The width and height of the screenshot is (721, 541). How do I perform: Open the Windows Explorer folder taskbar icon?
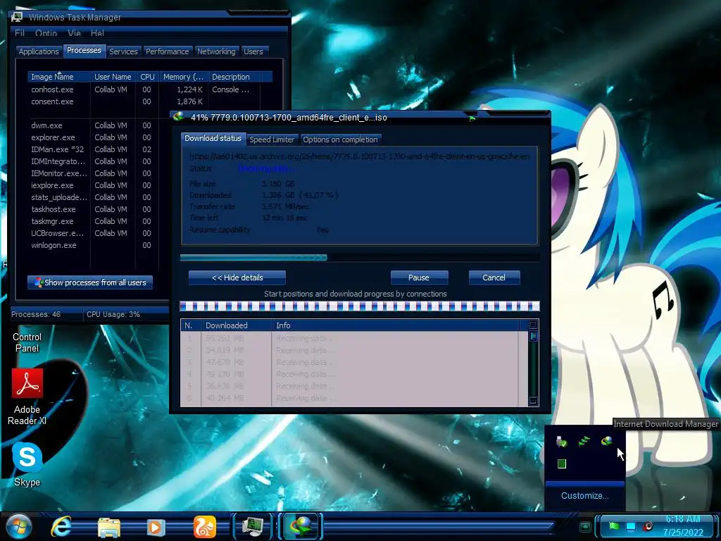click(109, 527)
